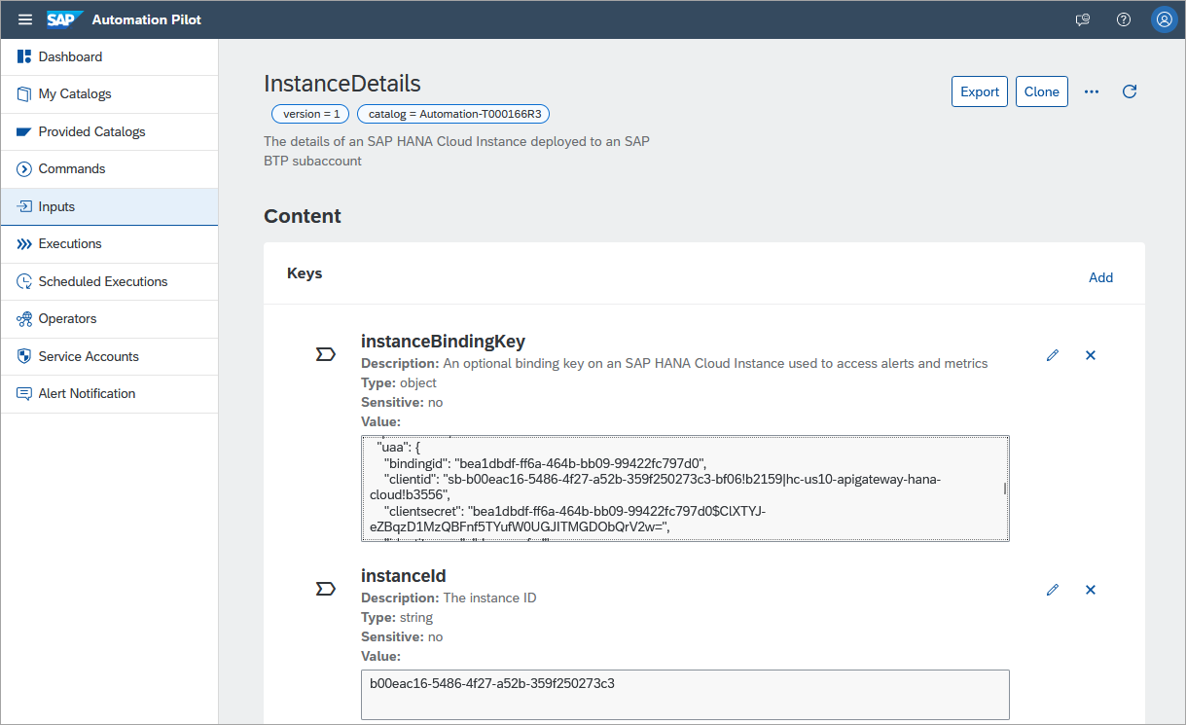
Task: Go to Operators
Action: [109, 319]
